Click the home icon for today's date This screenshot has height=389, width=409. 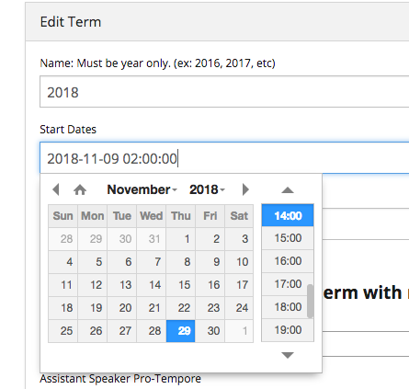pos(80,190)
